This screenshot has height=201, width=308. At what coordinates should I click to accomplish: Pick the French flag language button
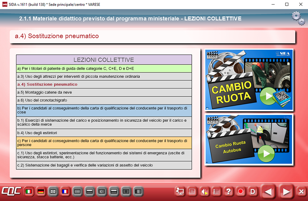coord(65,191)
